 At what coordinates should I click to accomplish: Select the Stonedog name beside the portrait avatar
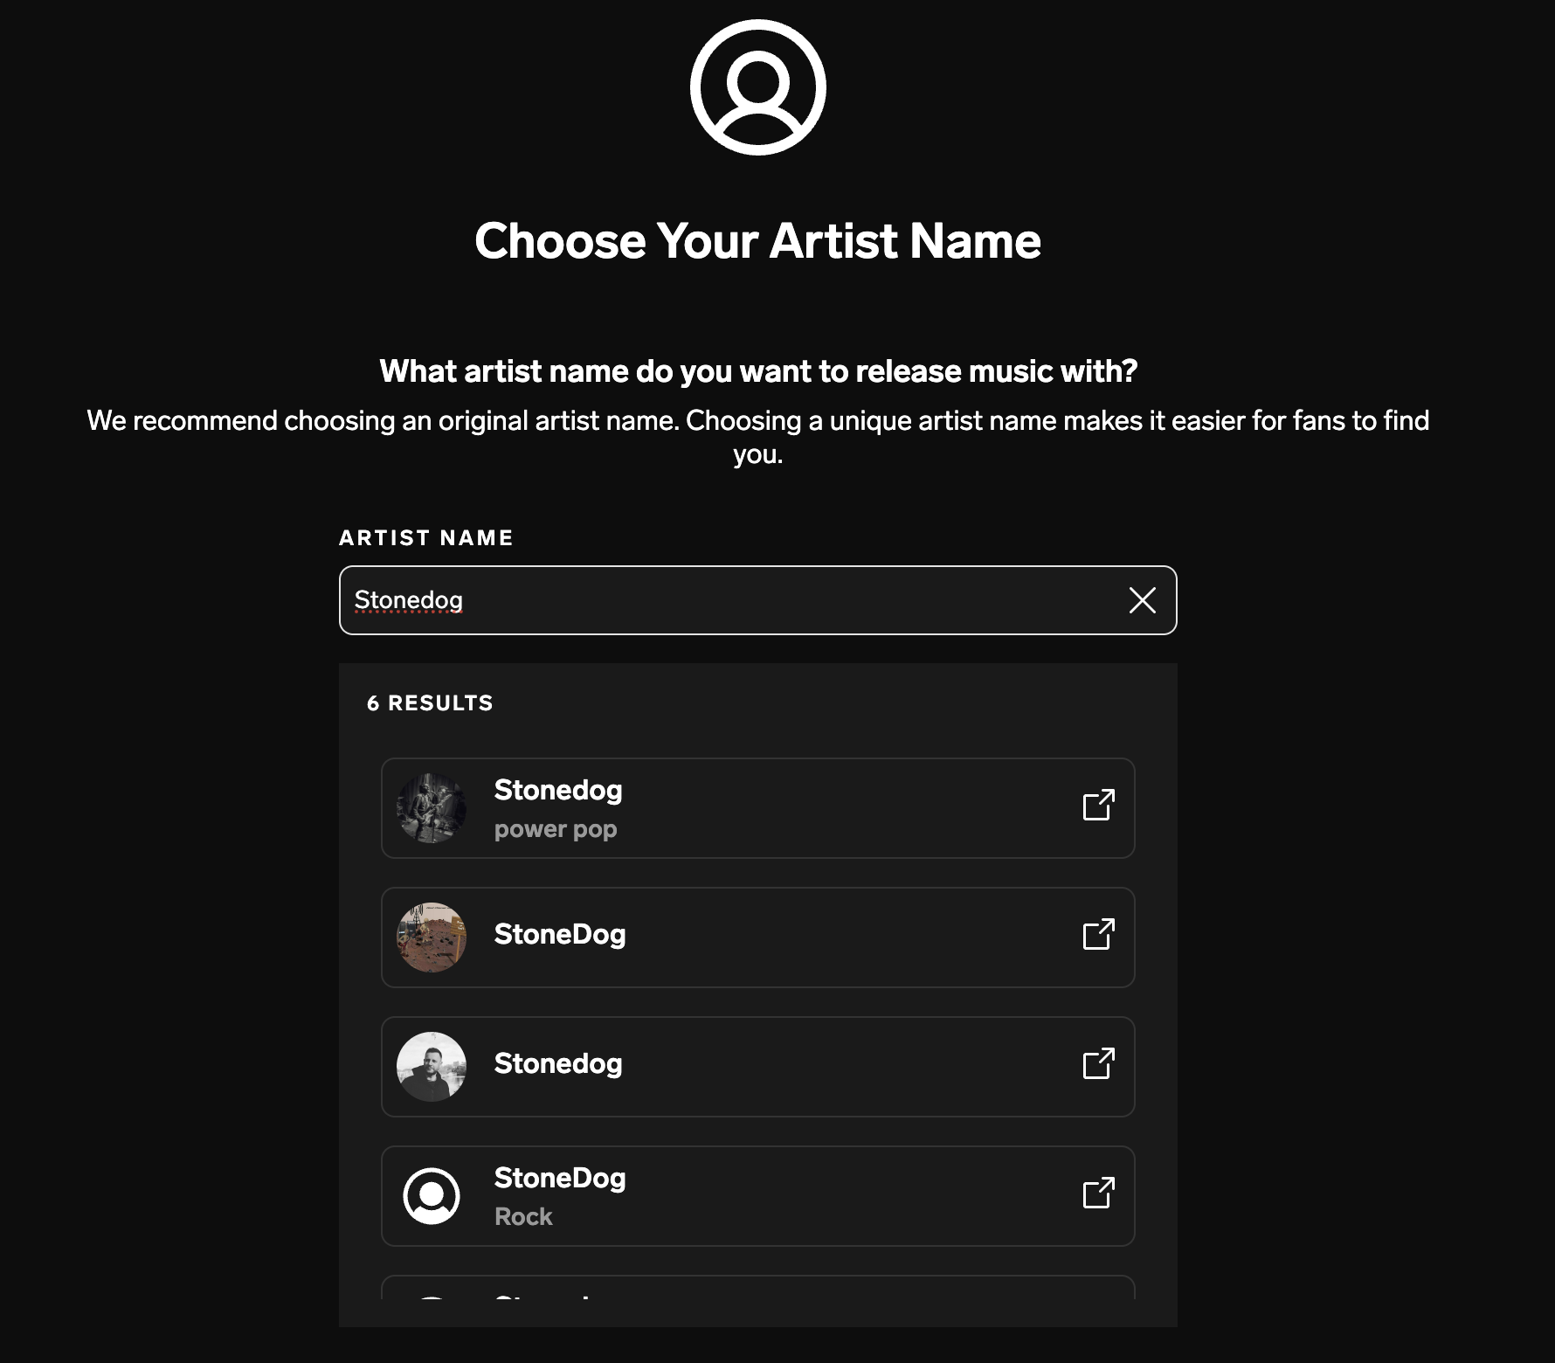click(558, 1063)
